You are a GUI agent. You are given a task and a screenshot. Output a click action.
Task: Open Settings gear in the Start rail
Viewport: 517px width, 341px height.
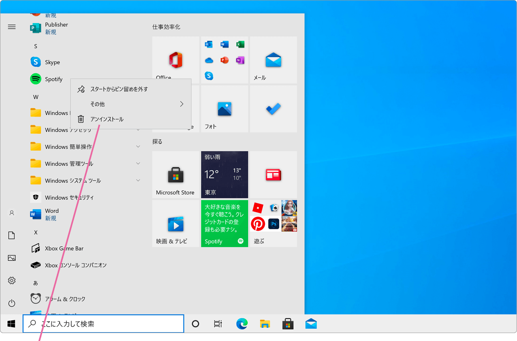pos(12,281)
